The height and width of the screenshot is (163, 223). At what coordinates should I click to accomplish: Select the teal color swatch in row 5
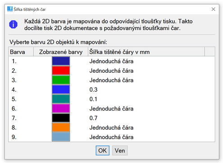click(x=61, y=99)
